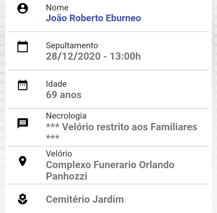The image size is (217, 213).
Task: Click the Panhozzi second line of the wake location
Action: click(67, 176)
